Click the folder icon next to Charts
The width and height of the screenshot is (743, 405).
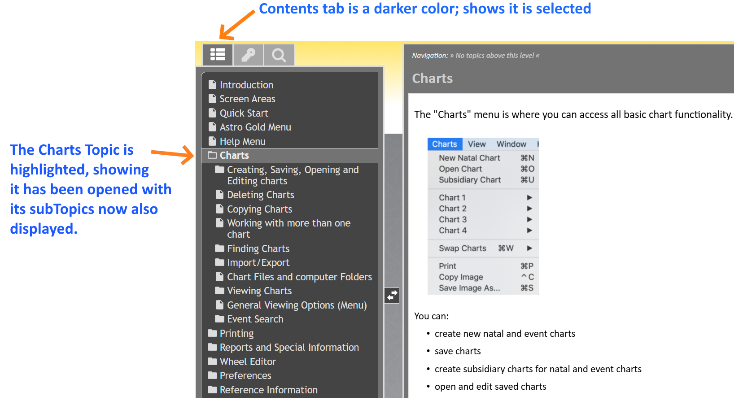pos(212,155)
